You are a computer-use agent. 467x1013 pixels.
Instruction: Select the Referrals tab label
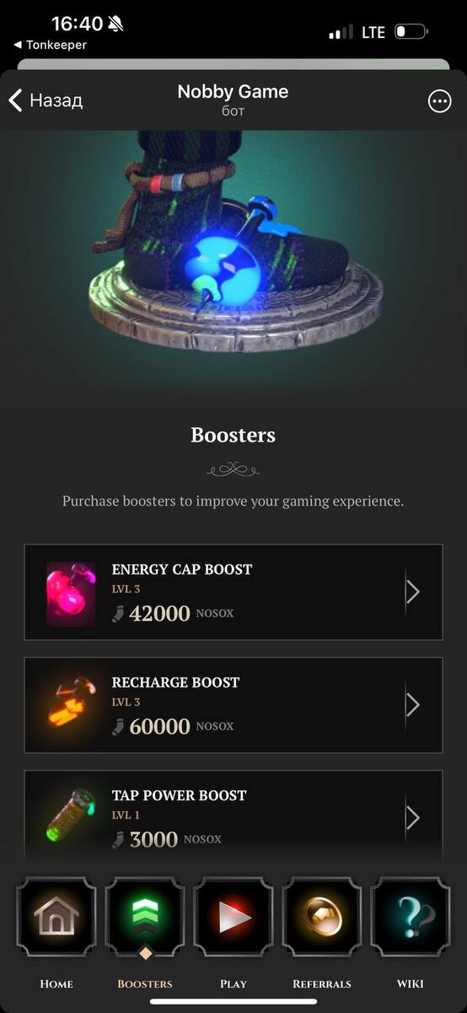click(322, 984)
